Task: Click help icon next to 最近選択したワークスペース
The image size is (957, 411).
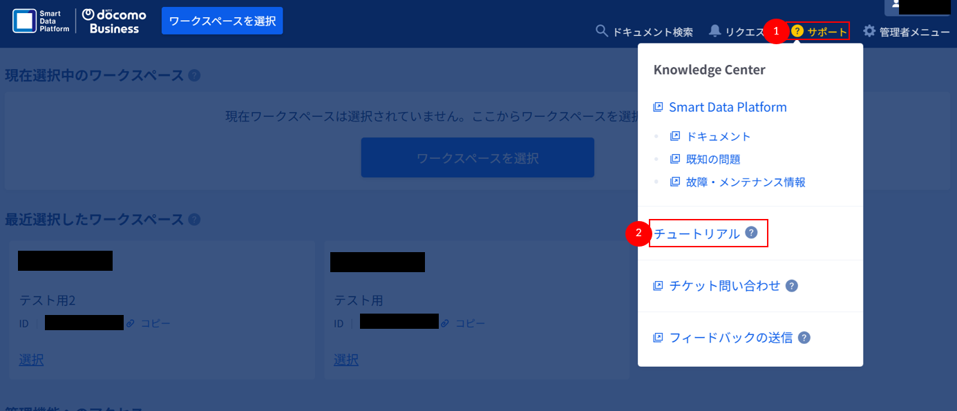Action: (194, 220)
